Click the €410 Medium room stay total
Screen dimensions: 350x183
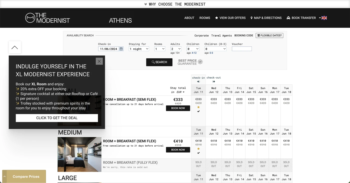click(178, 141)
